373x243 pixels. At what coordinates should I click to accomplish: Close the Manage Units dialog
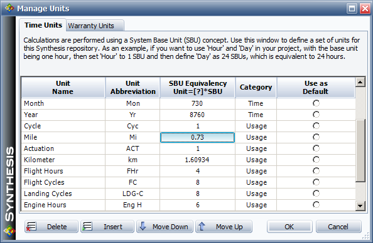365,9
